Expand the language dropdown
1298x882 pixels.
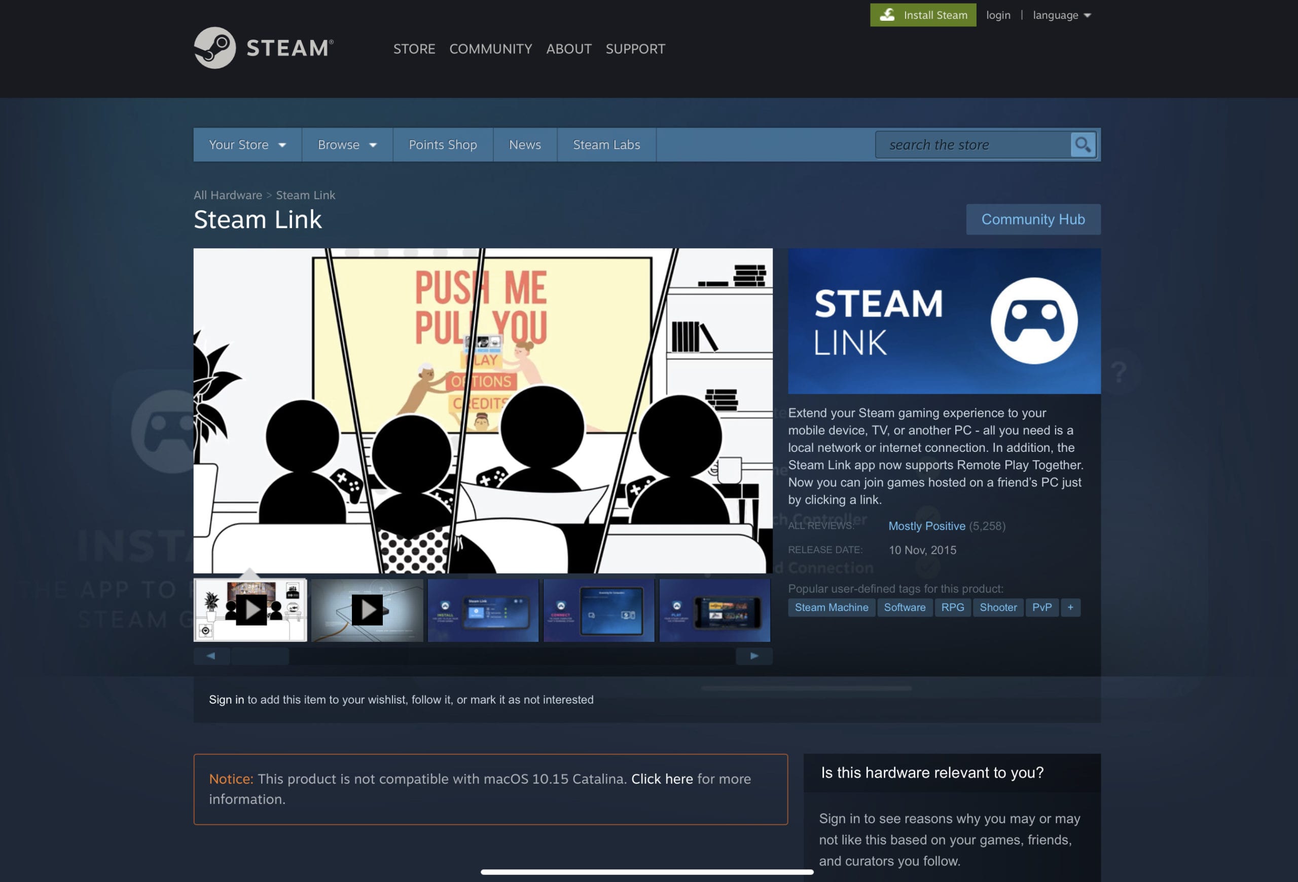(x=1061, y=15)
